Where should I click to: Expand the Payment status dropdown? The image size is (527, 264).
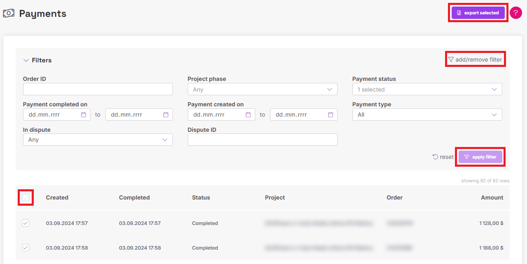click(x=427, y=90)
